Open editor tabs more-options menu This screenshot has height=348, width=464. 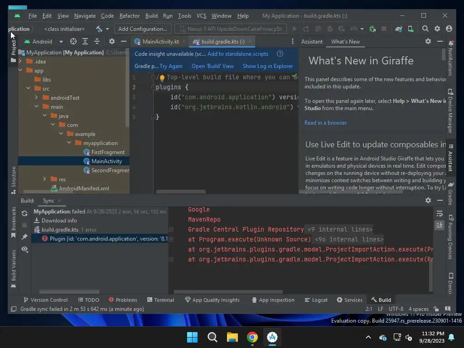click(293, 41)
